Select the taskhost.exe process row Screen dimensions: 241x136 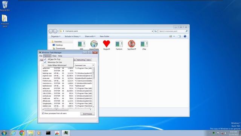[x=67, y=86]
